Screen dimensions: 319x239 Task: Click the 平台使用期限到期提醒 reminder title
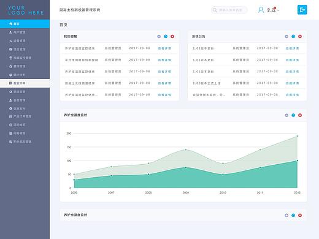pos(82,60)
